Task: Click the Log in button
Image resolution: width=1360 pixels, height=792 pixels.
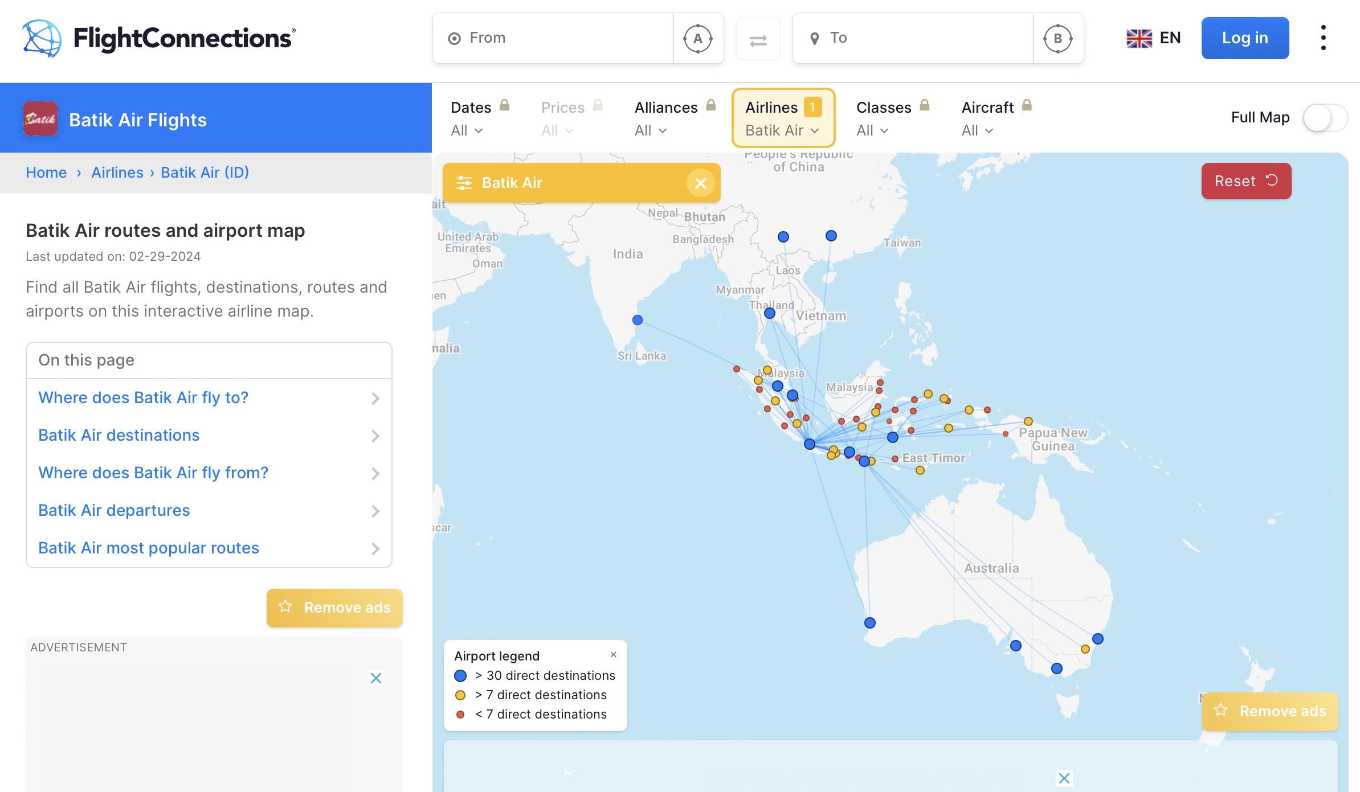Action: point(1245,38)
